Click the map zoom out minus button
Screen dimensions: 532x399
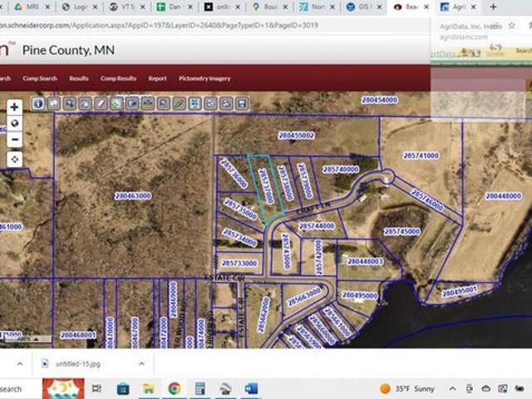click(x=14, y=138)
